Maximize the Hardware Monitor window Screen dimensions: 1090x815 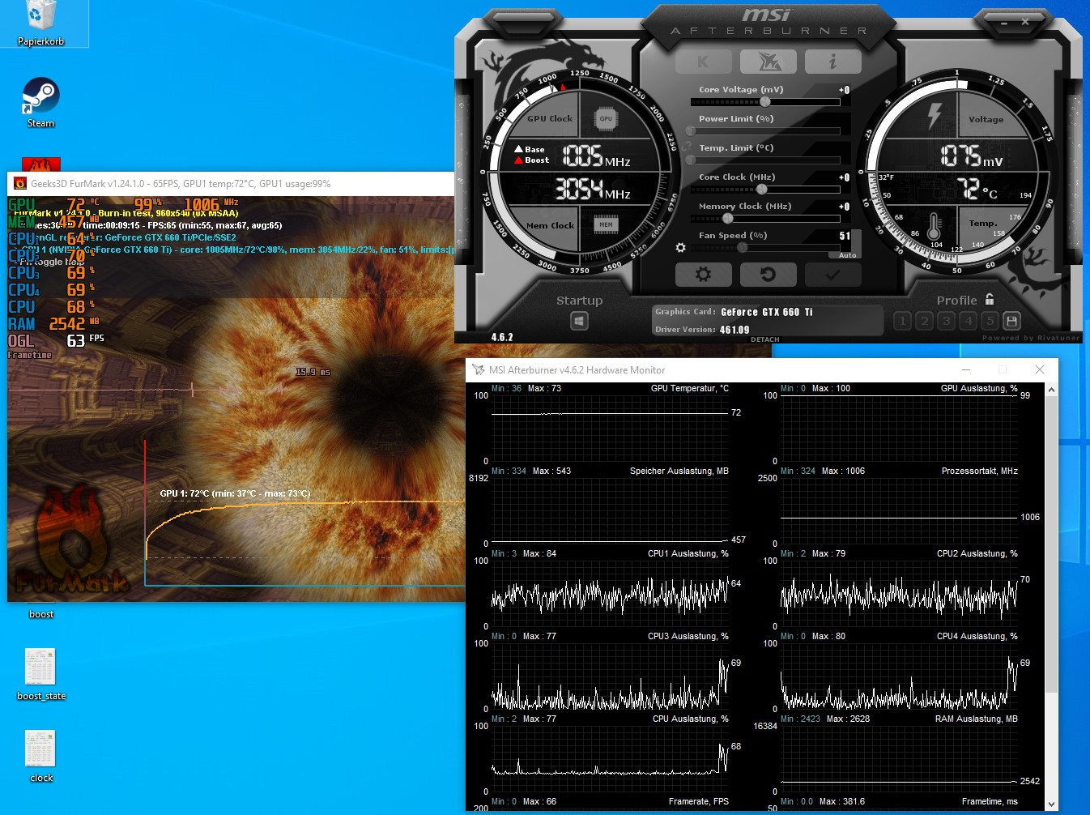tap(1003, 370)
